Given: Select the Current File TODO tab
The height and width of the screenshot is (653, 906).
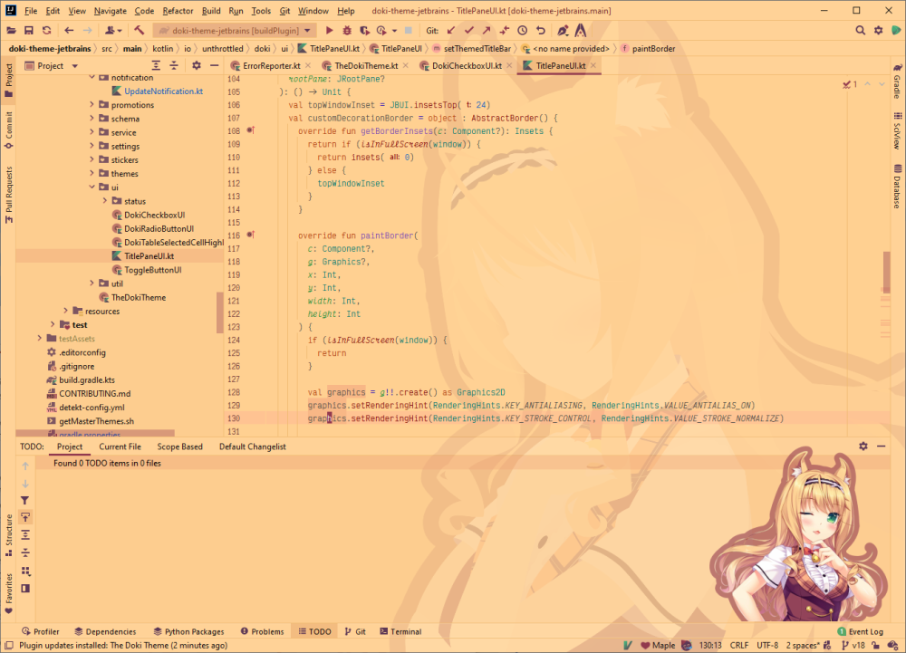Looking at the screenshot, I should [120, 447].
